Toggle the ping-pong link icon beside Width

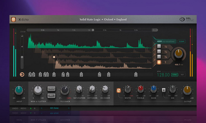point(119,90)
